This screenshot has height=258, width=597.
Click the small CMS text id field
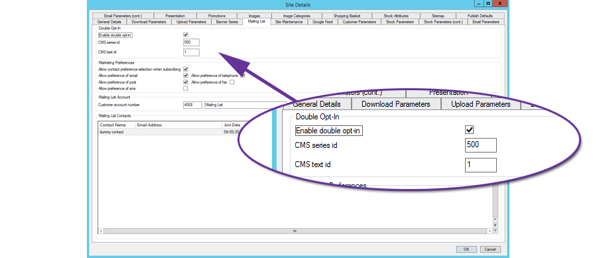click(191, 52)
